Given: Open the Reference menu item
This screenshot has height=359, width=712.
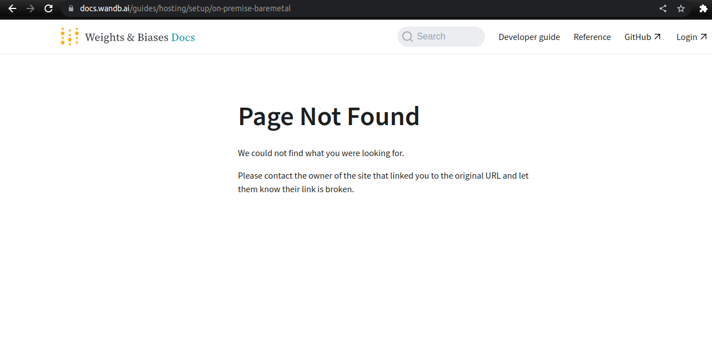Looking at the screenshot, I should click(x=592, y=37).
